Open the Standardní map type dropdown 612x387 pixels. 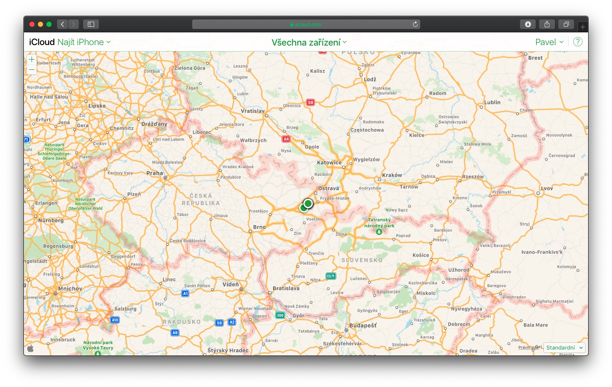click(x=564, y=347)
